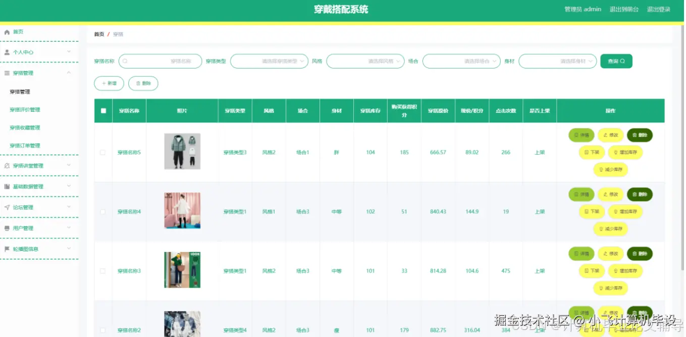This screenshot has width=686, height=337.
Task: Check the checkbox for row 穿搭名称4
Action: pyautogui.click(x=103, y=212)
